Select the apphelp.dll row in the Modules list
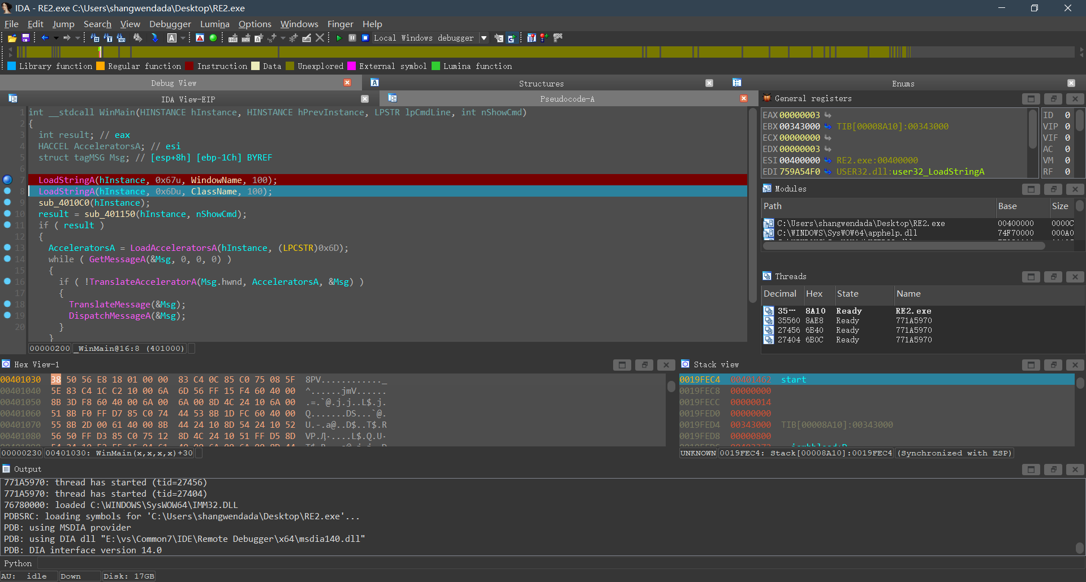This screenshot has height=582, width=1086. click(917, 233)
